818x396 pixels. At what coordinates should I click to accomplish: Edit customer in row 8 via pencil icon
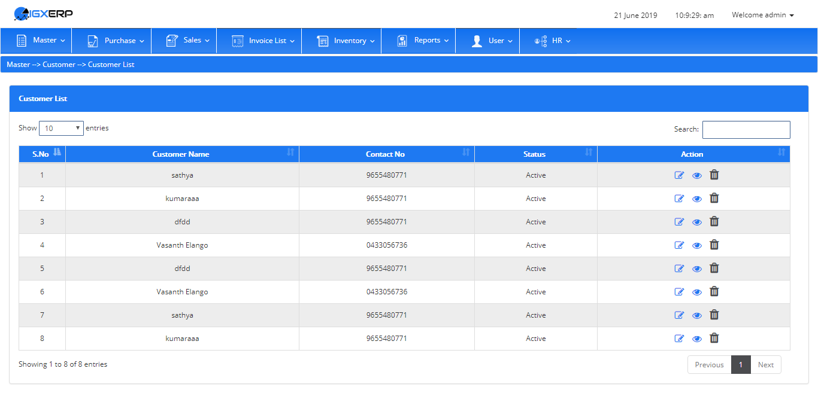click(x=679, y=339)
